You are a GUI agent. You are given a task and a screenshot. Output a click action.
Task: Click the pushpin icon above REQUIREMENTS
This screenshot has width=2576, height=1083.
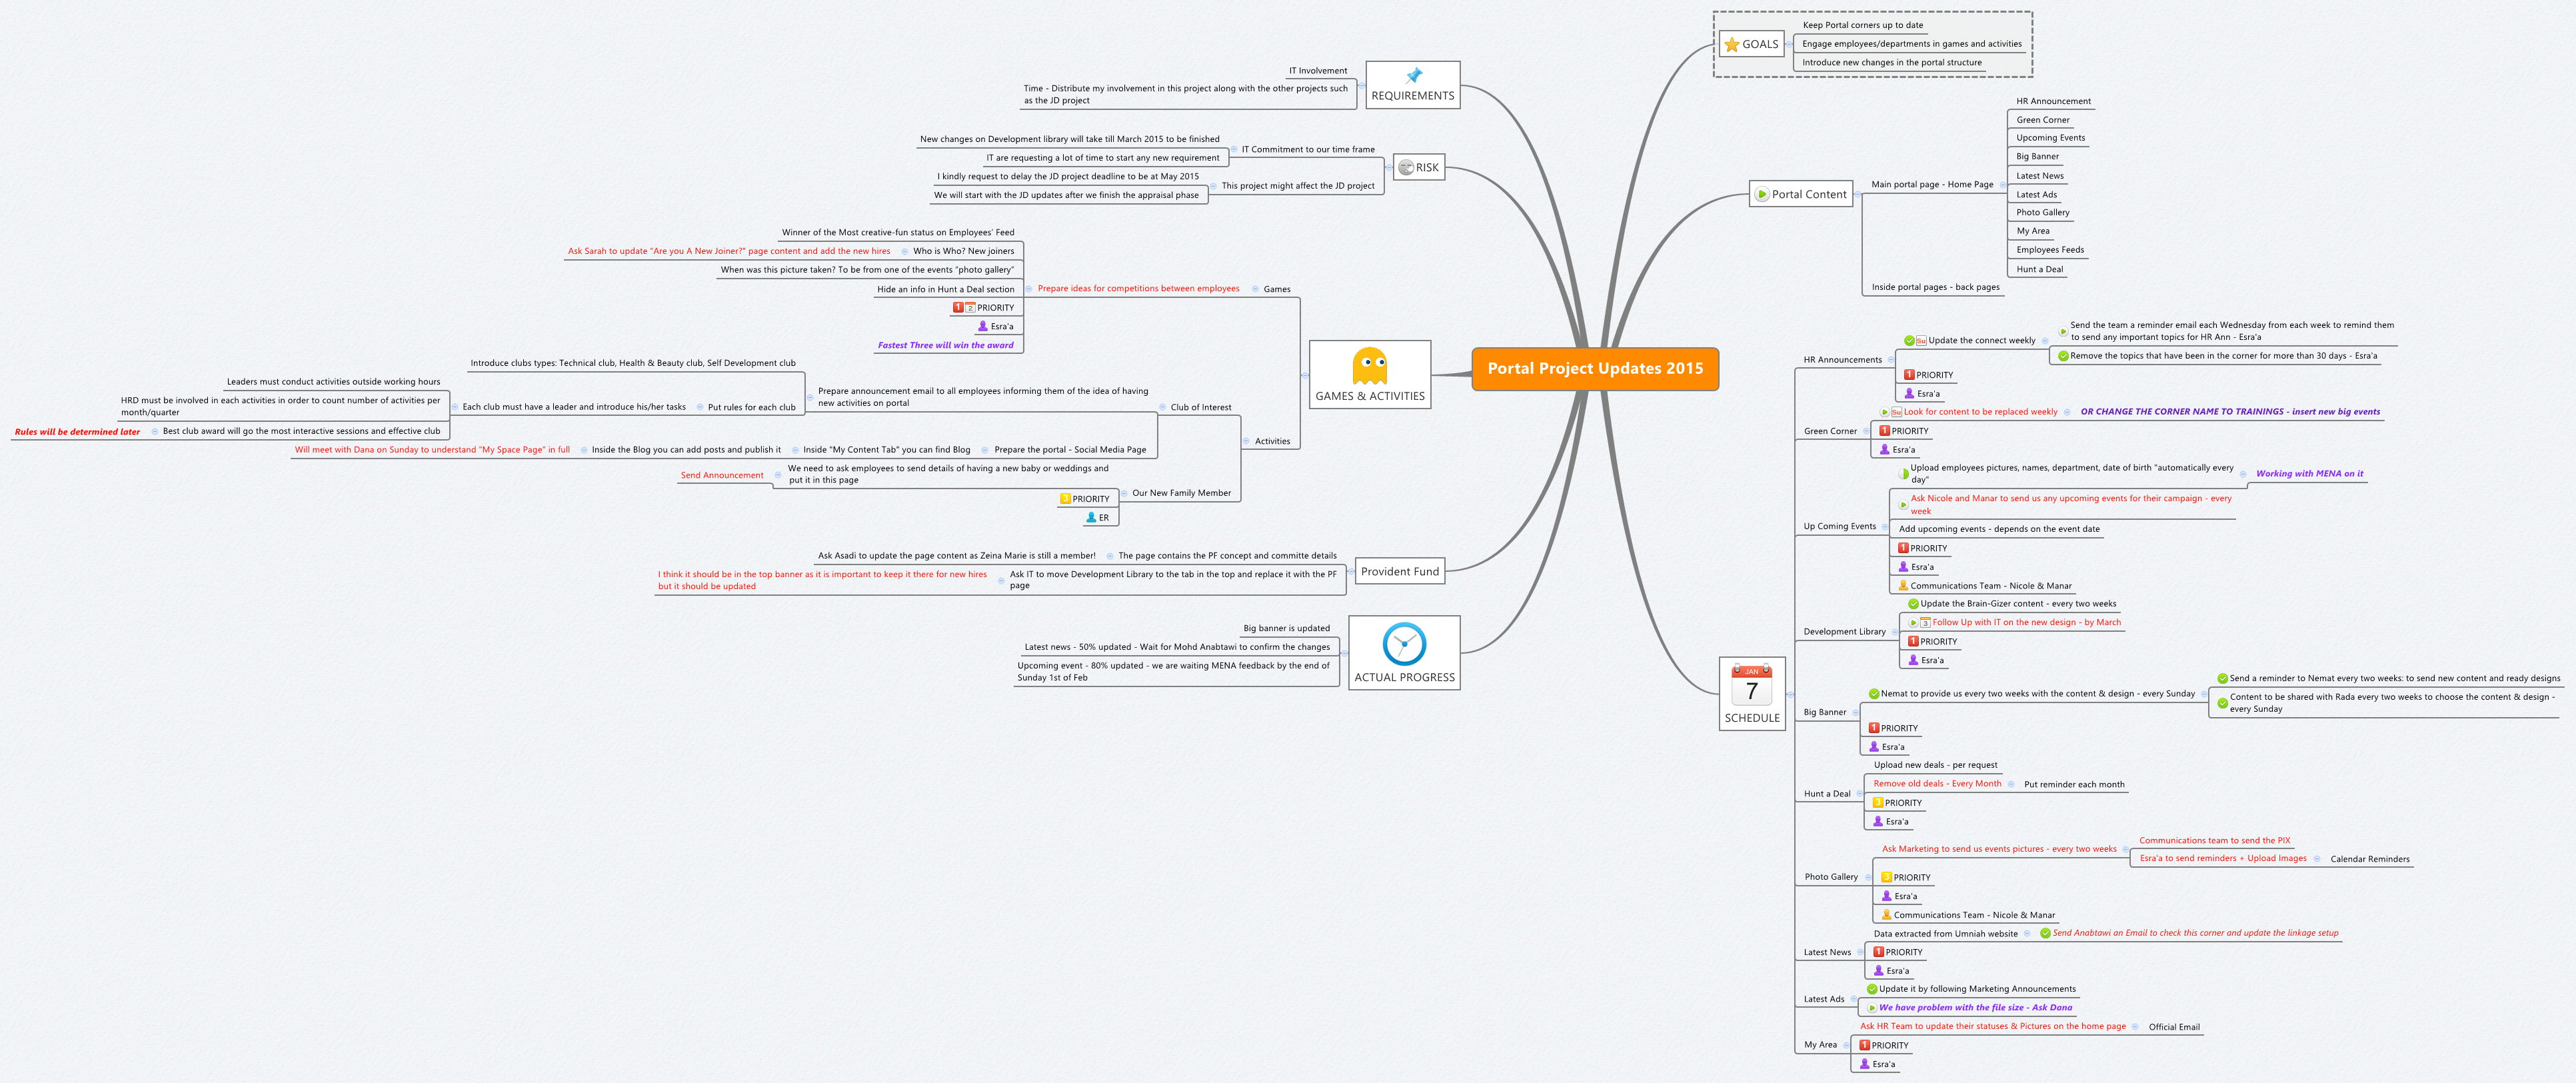[1413, 76]
